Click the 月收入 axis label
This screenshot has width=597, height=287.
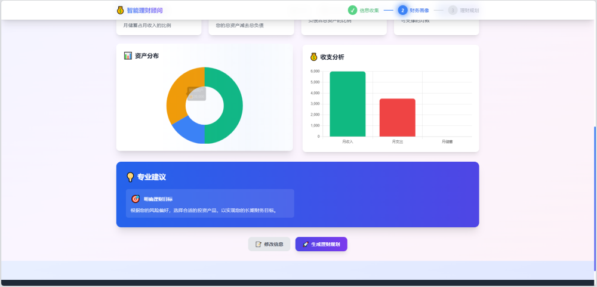(347, 141)
